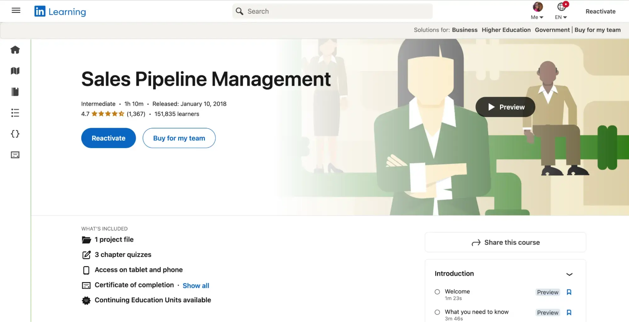The width and height of the screenshot is (629, 322).
Task: Go to Home via sidebar house icon
Action: pos(15,50)
